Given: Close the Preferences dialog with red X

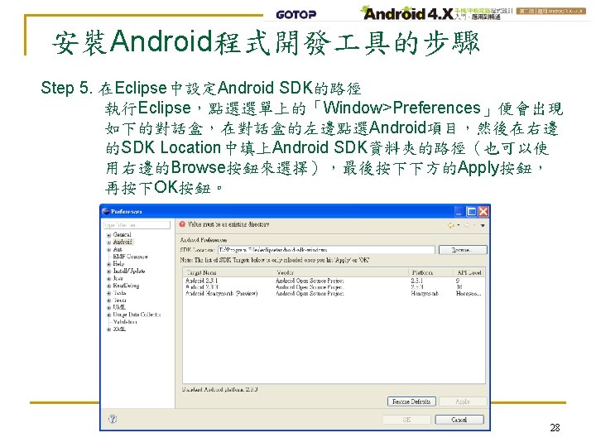Looking at the screenshot, I should (x=483, y=211).
